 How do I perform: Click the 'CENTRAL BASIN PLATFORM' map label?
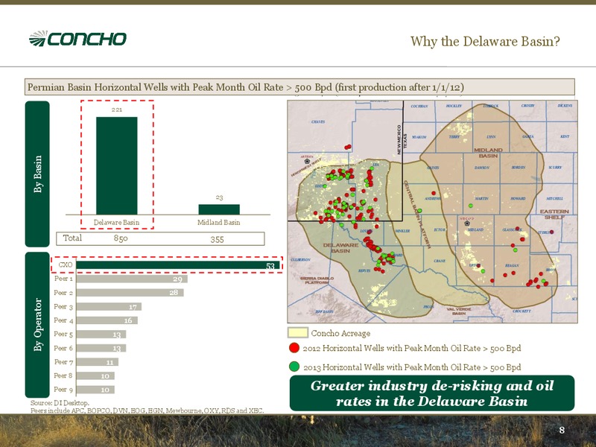417,214
